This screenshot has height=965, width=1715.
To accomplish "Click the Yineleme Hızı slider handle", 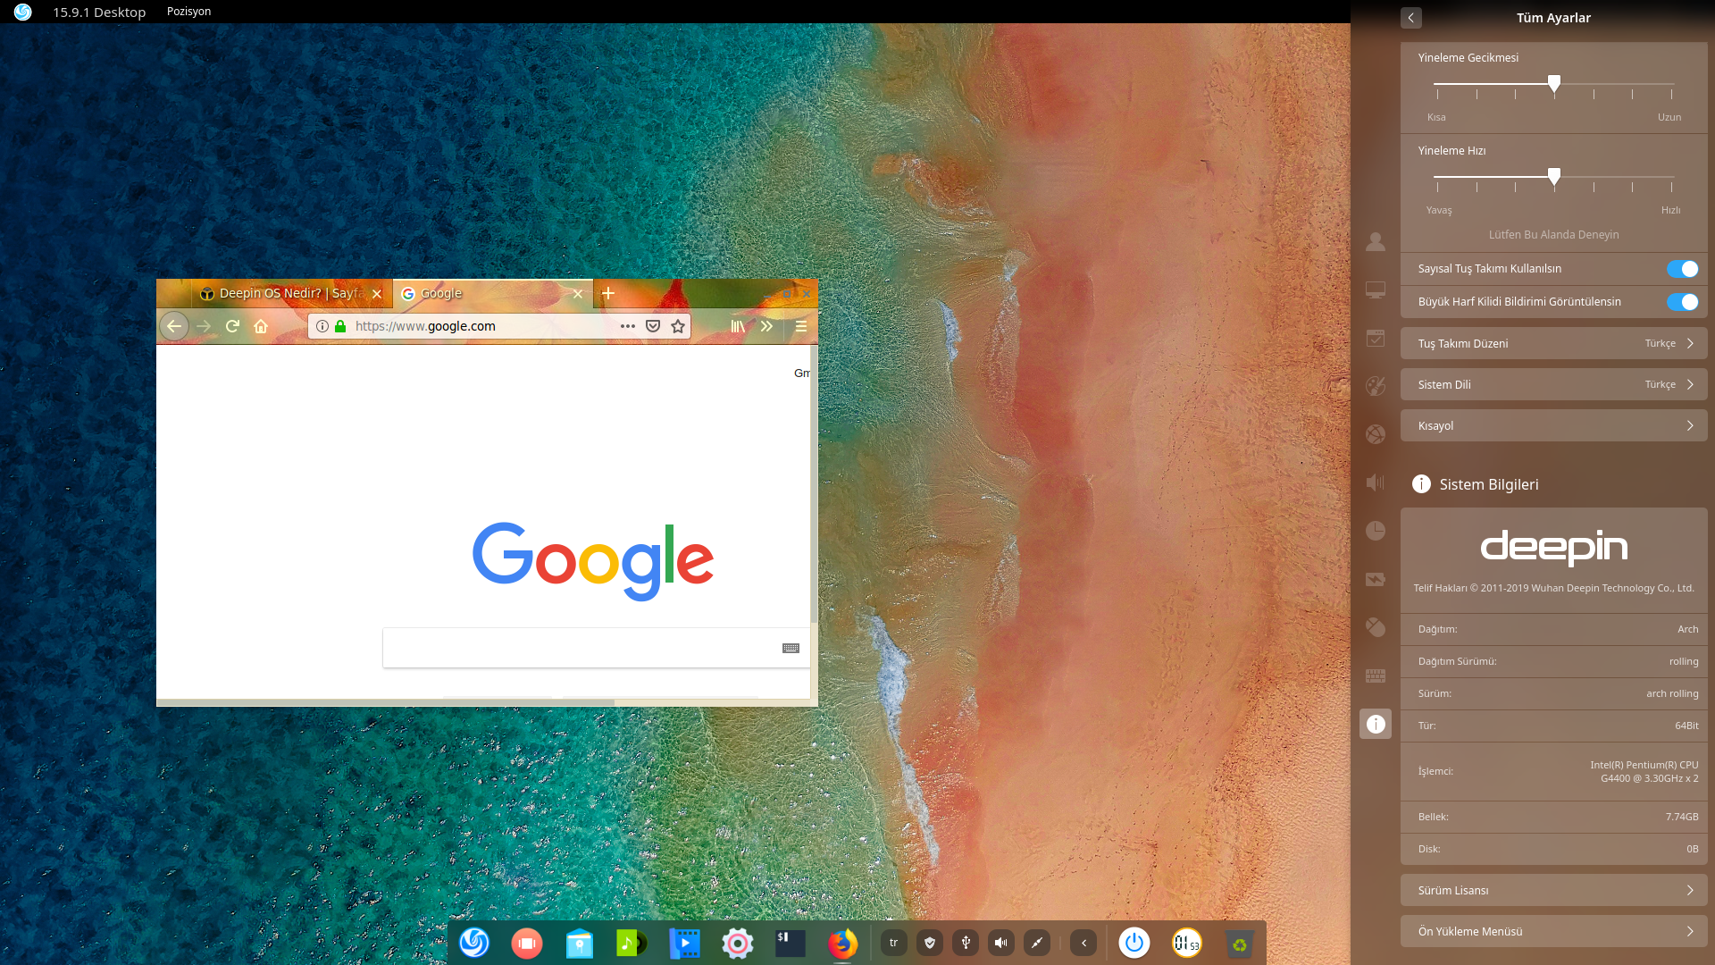I will point(1554,176).
